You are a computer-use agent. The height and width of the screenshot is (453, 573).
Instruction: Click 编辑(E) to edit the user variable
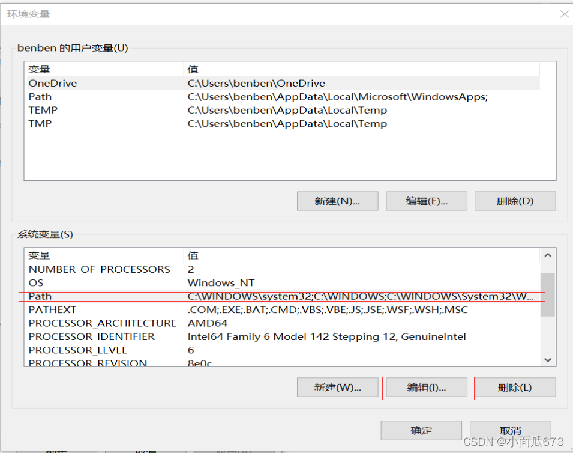[426, 201]
